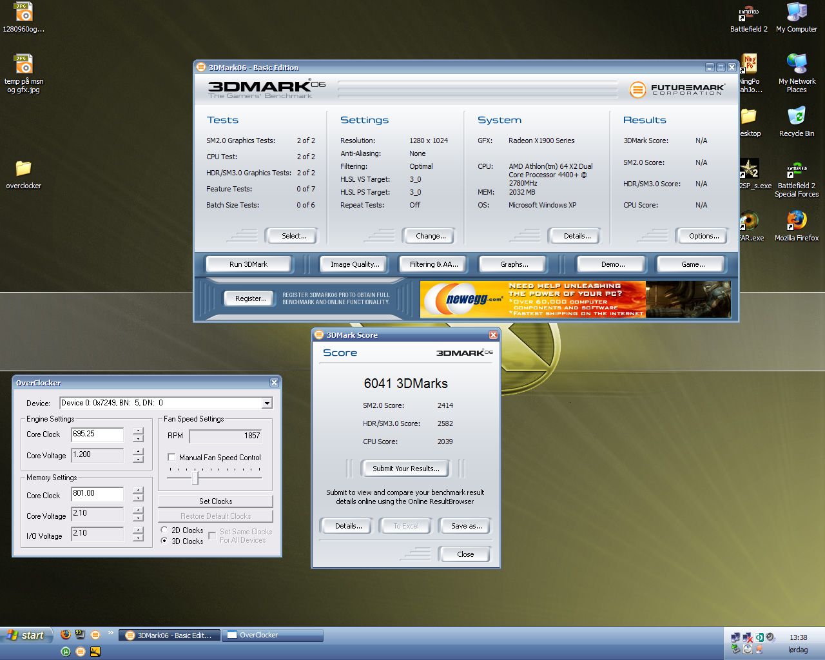Open My Network Places icon
This screenshot has height=660, width=825.
click(797, 73)
